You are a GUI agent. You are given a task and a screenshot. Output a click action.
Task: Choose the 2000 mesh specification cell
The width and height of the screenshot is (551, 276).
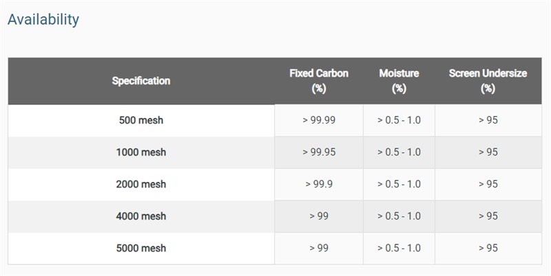click(x=141, y=184)
